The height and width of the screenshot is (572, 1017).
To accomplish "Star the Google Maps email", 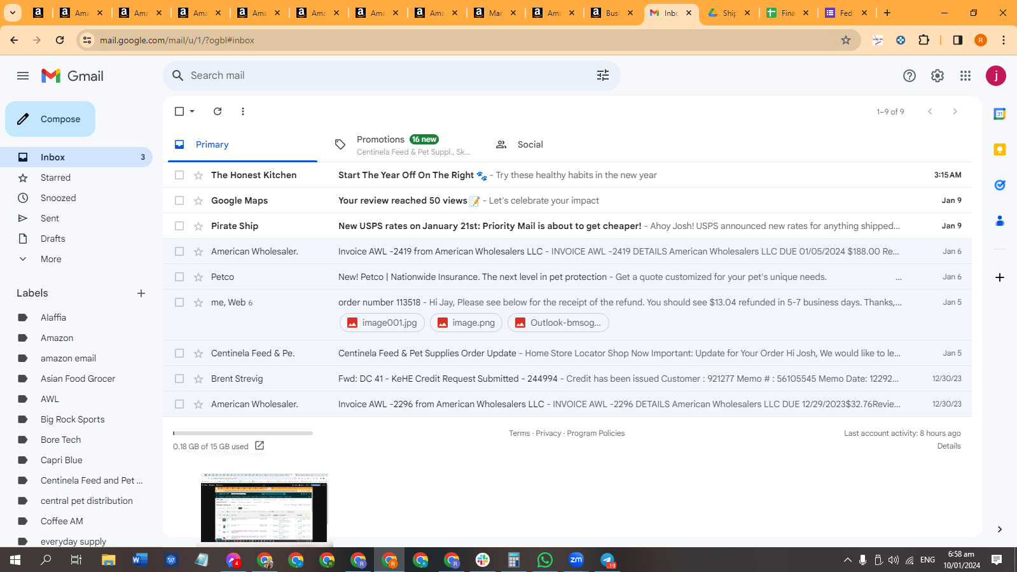I will tap(198, 200).
